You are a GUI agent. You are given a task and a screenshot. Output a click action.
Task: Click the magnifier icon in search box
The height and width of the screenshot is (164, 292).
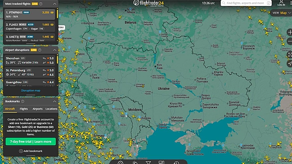point(224,3)
